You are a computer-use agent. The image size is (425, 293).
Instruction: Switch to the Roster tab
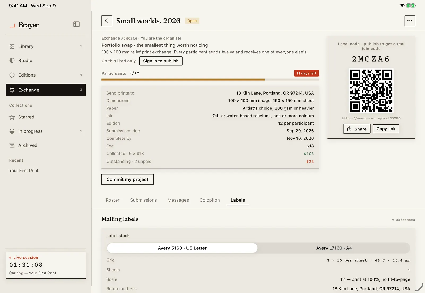click(x=113, y=200)
